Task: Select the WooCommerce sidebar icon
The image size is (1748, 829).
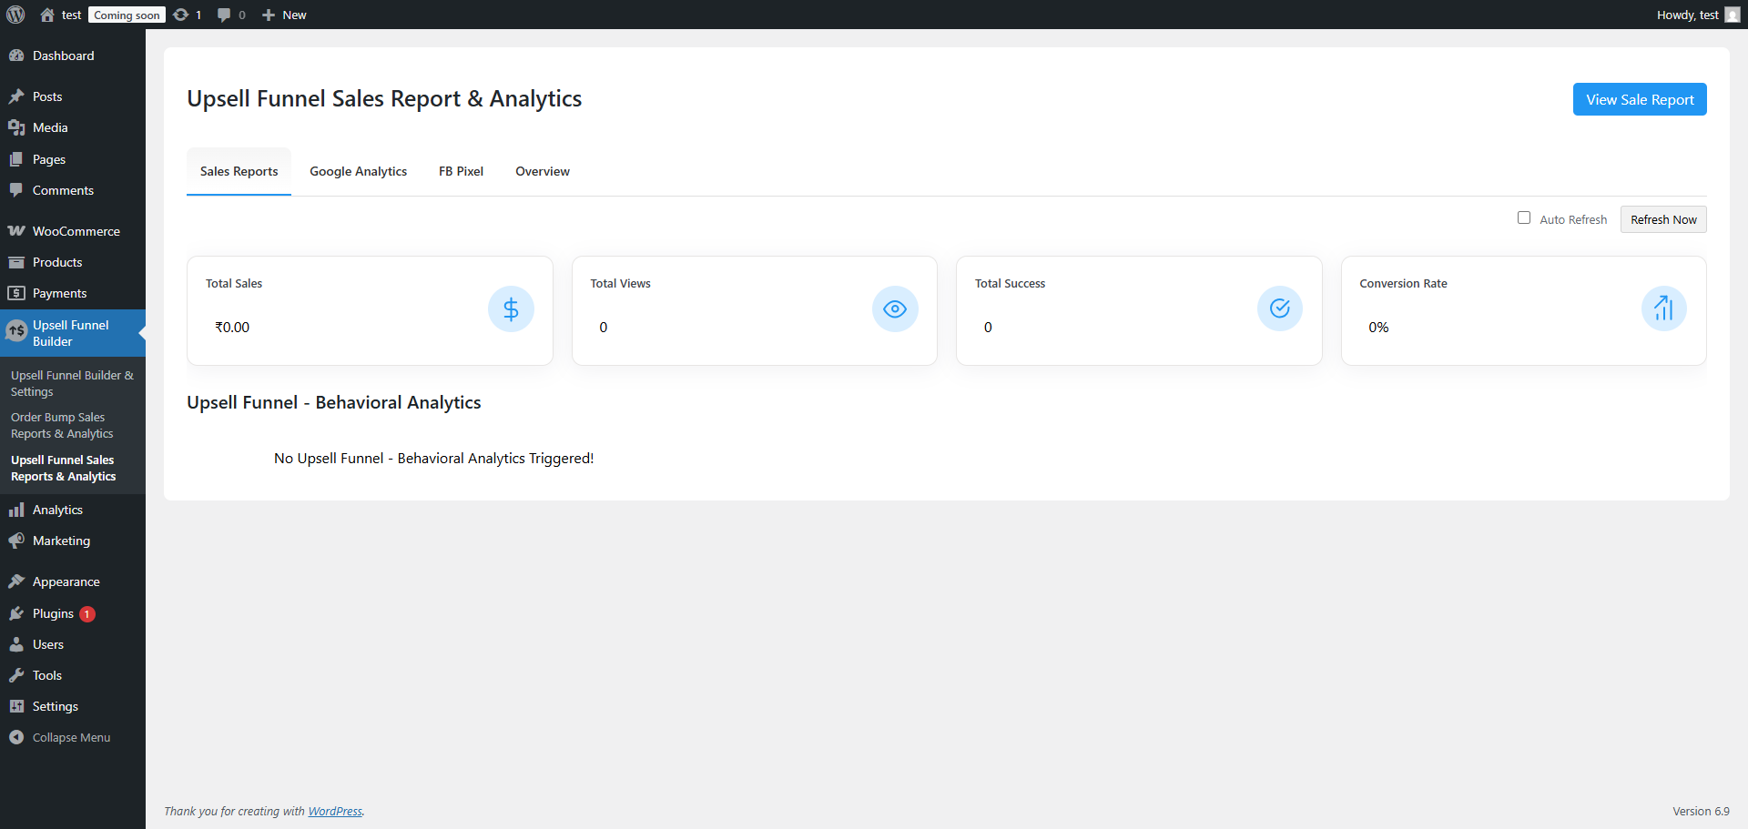Action: point(17,230)
